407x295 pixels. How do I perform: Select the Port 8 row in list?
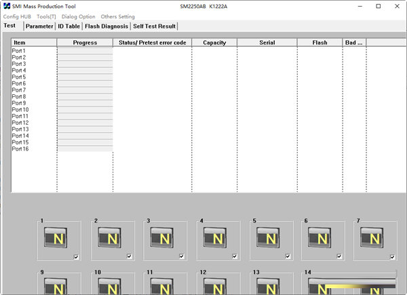click(20, 96)
